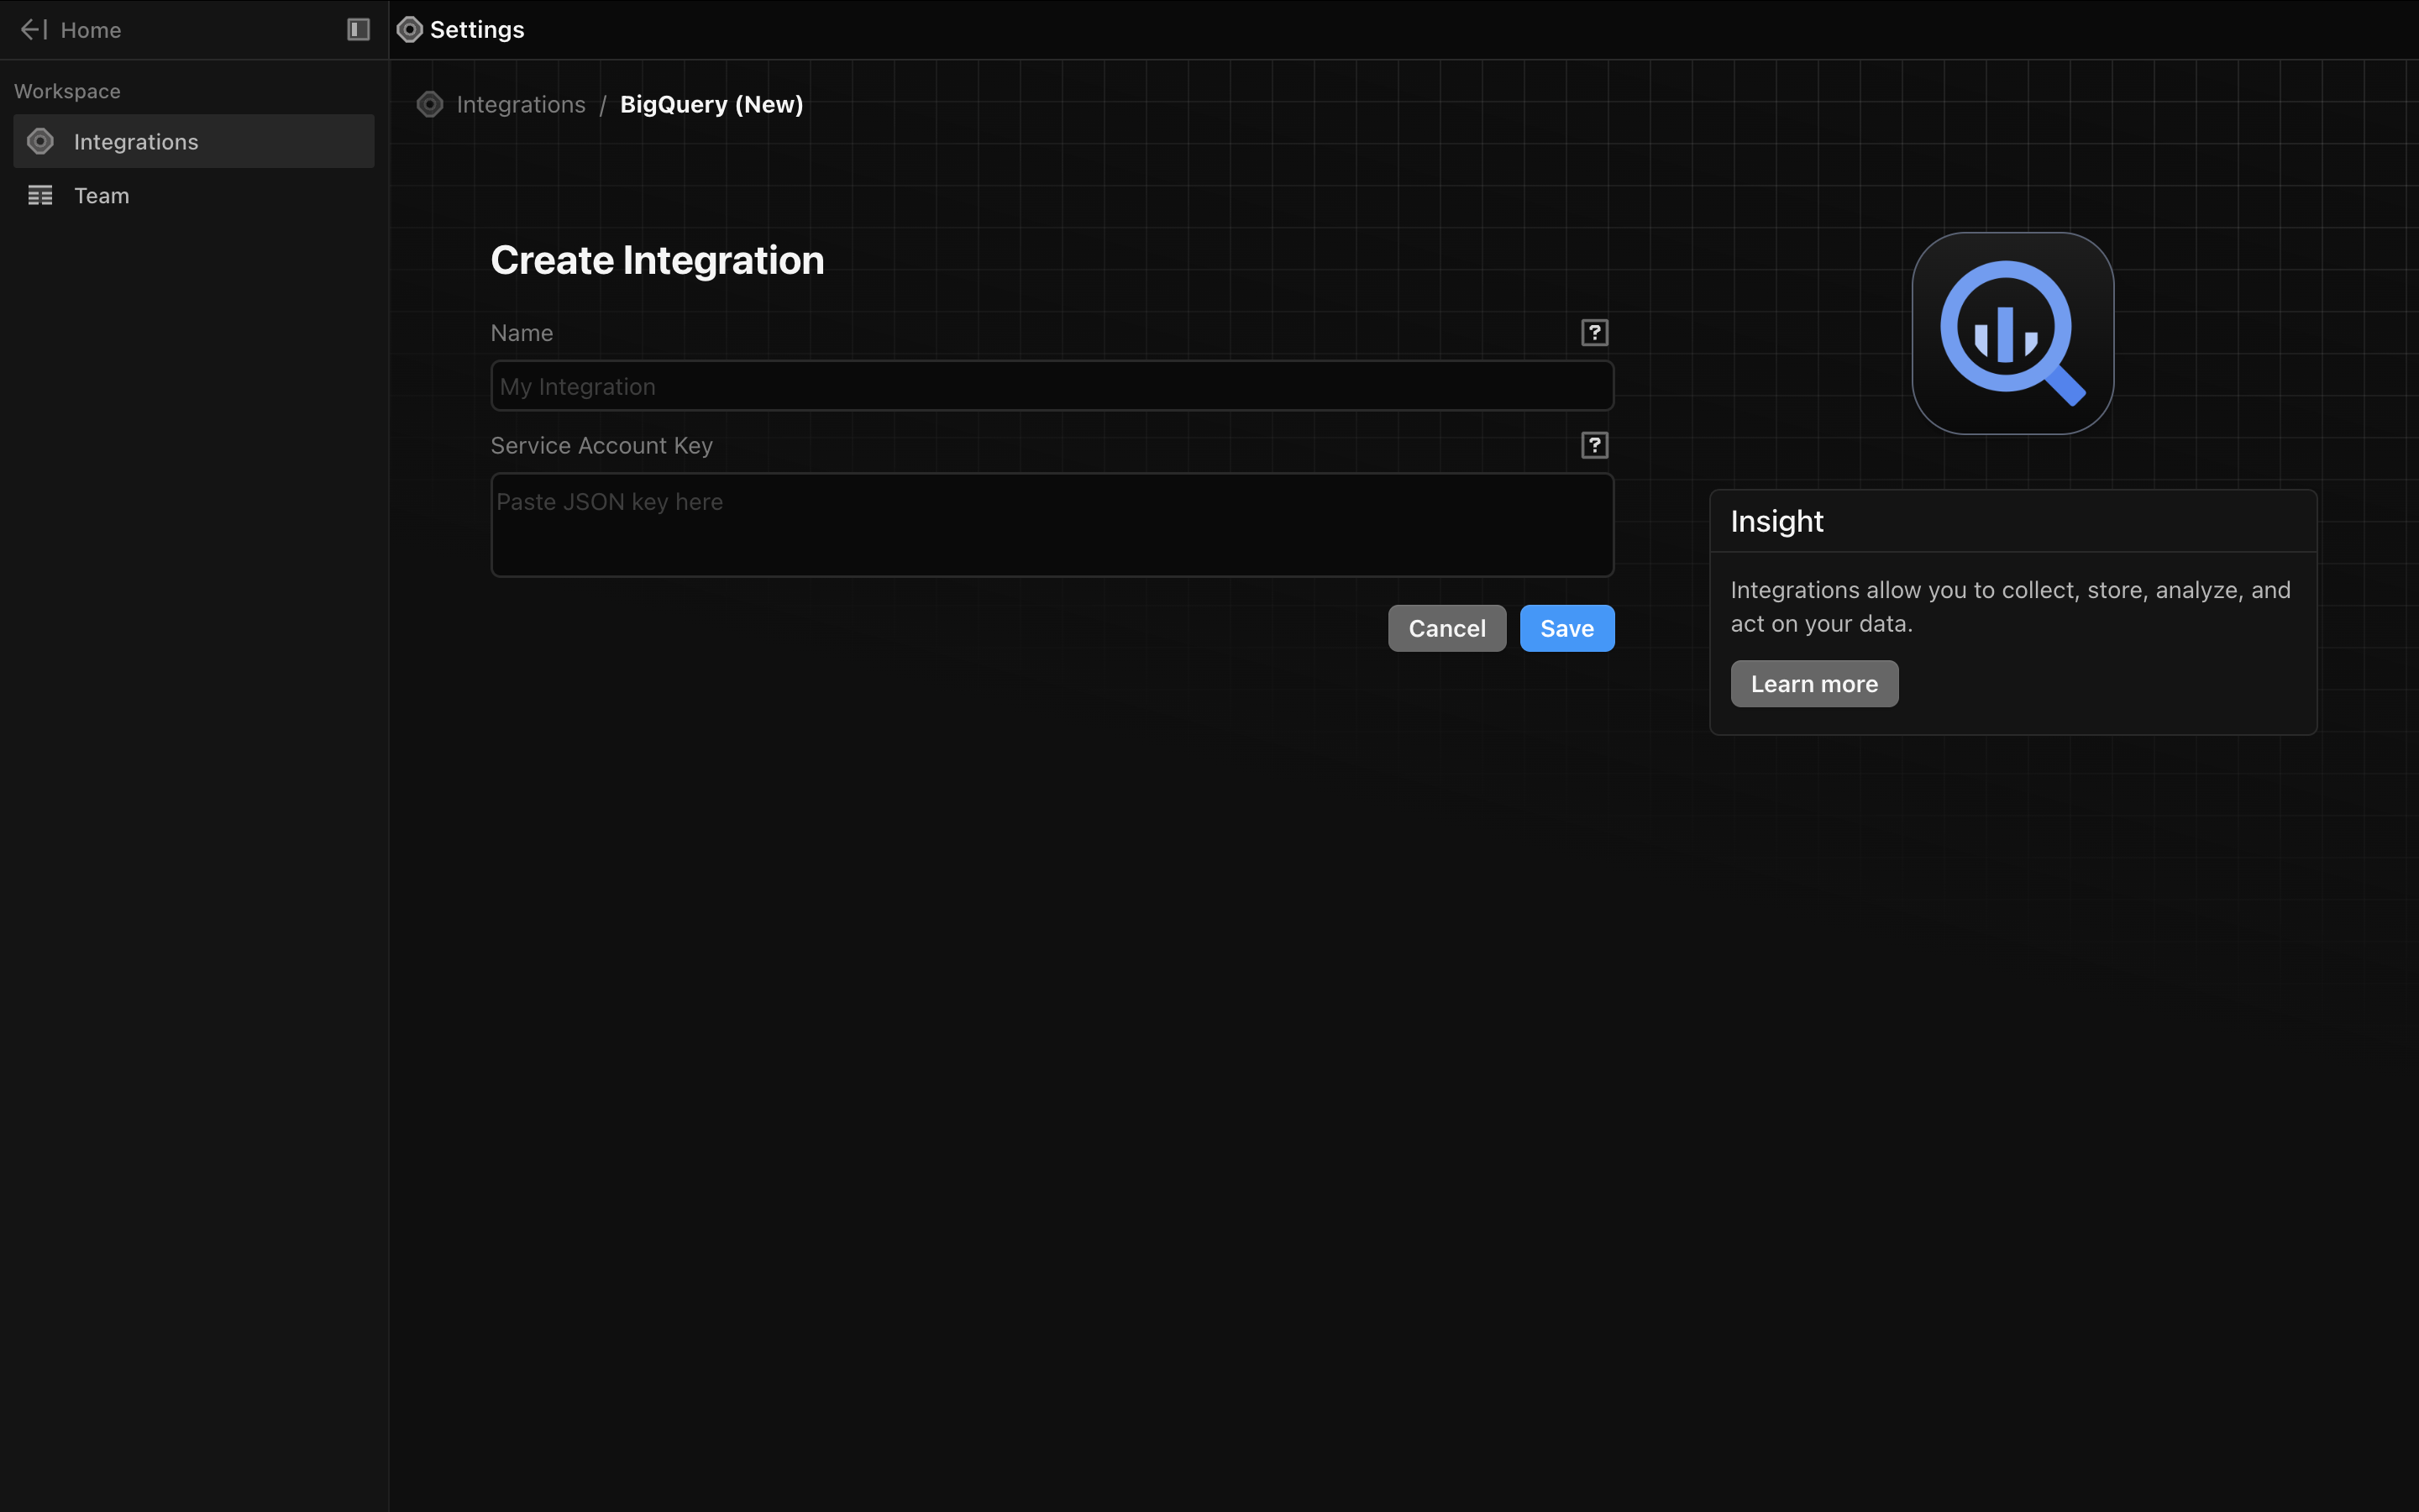
Task: Click the Integrations breadcrumb hexagon icon
Action: click(x=430, y=104)
